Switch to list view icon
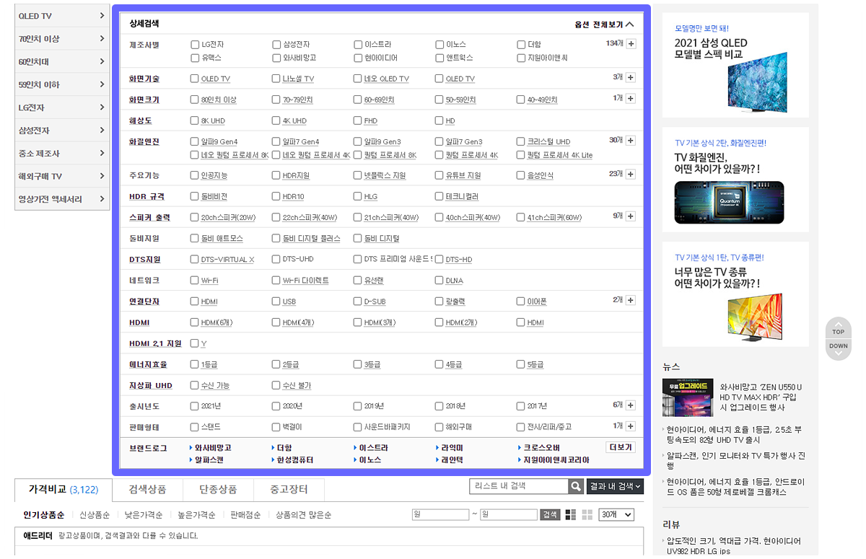 click(571, 515)
